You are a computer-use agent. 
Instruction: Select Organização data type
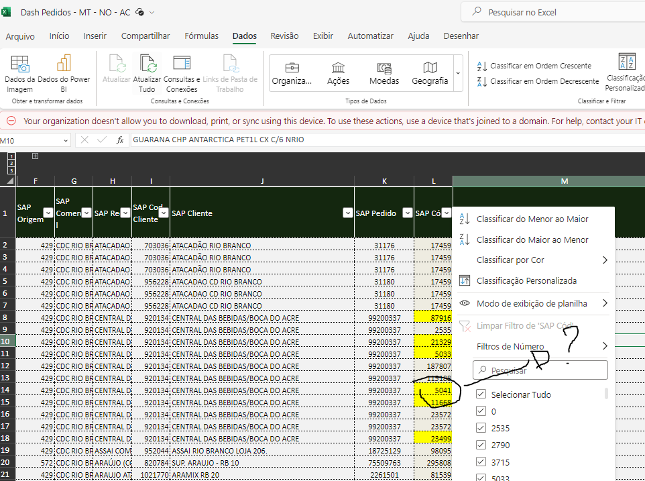coord(292,73)
